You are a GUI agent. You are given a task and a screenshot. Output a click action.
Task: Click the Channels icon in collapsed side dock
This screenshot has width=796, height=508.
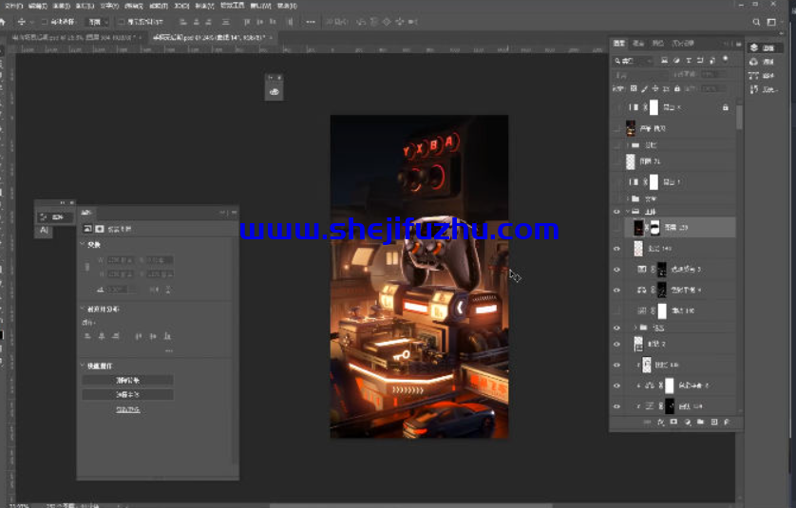click(x=754, y=62)
